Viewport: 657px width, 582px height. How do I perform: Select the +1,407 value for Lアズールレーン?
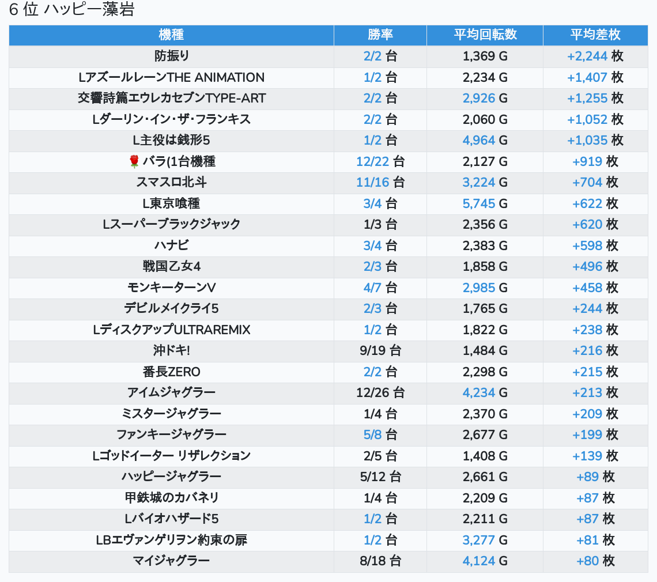[587, 77]
